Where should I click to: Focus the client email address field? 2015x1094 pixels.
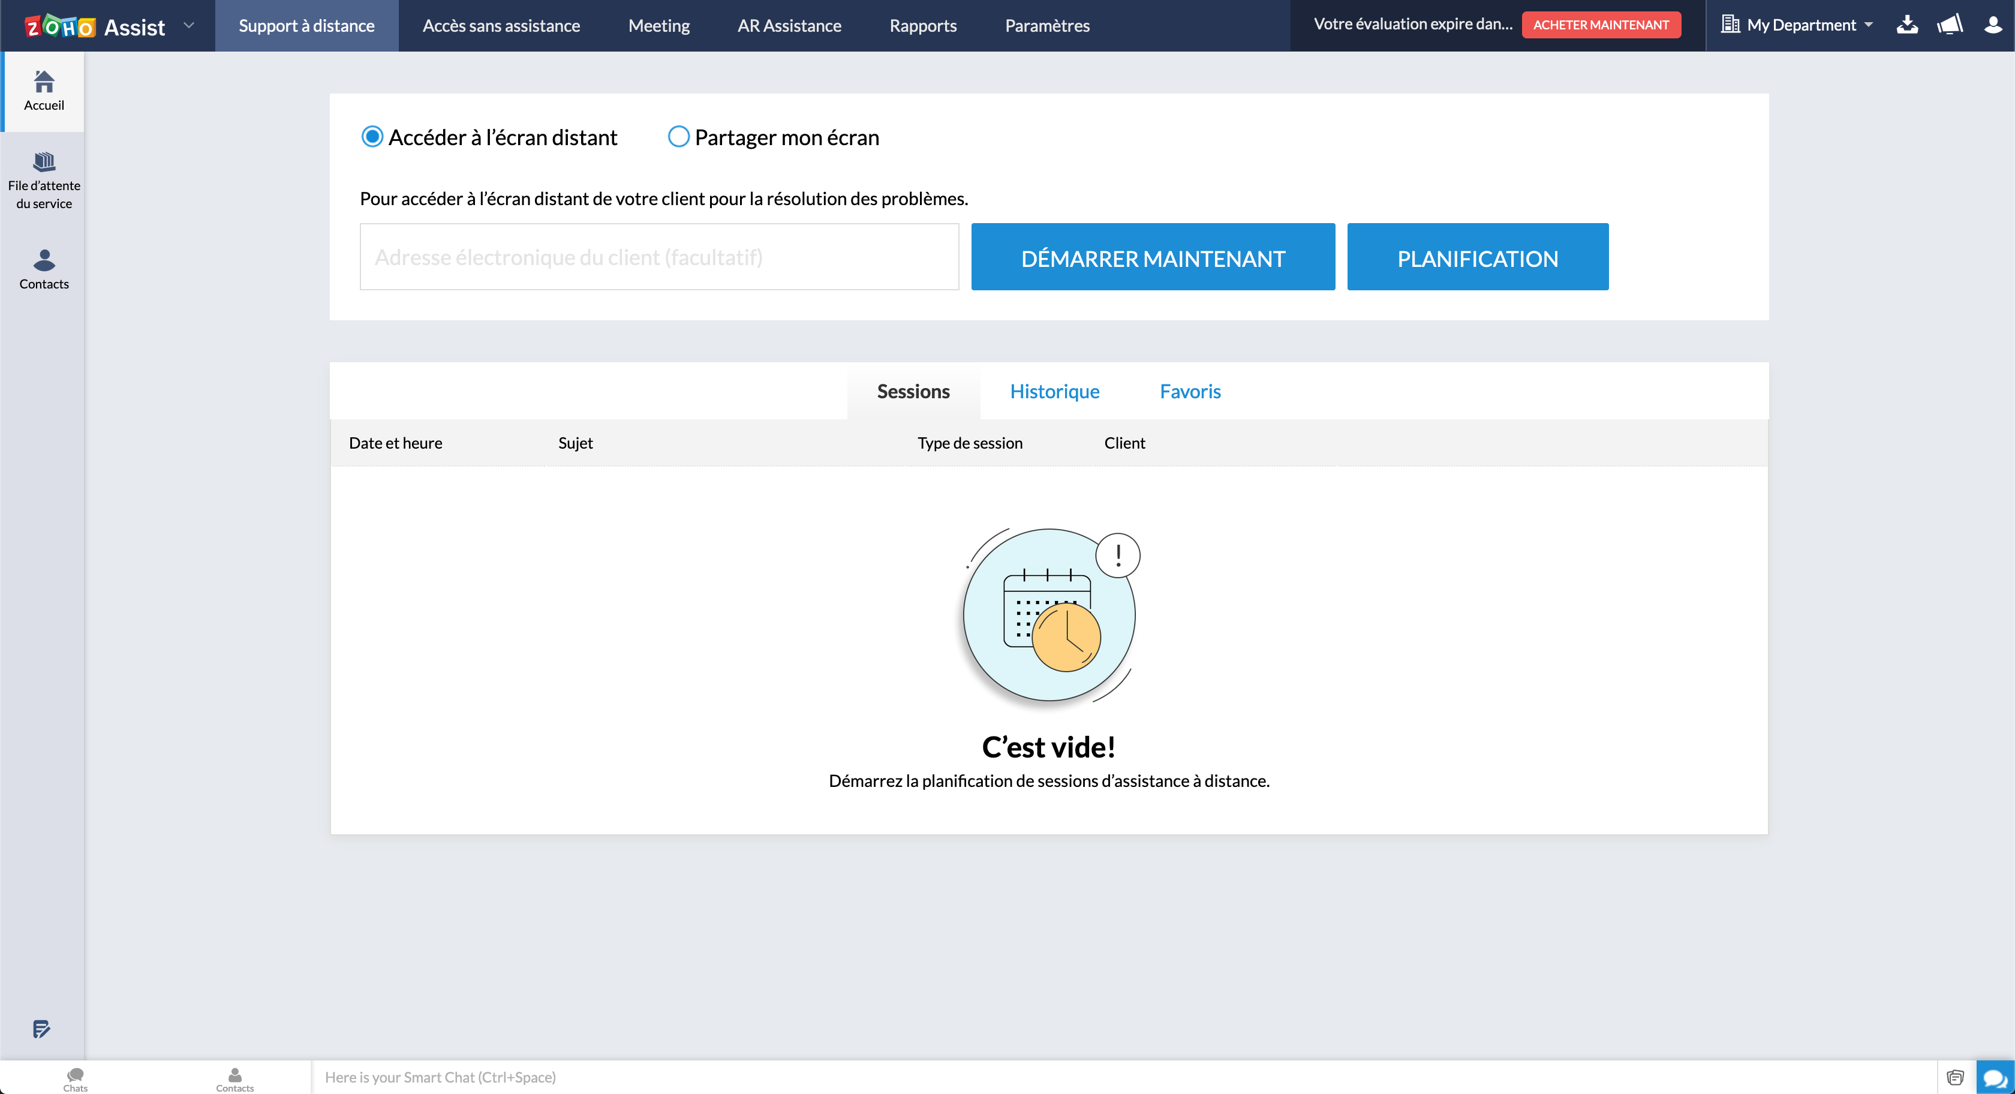click(660, 257)
